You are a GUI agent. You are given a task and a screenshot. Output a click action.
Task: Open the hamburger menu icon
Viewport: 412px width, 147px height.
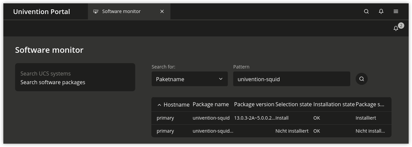pyautogui.click(x=396, y=11)
